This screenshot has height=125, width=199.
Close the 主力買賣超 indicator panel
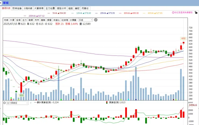5,103
